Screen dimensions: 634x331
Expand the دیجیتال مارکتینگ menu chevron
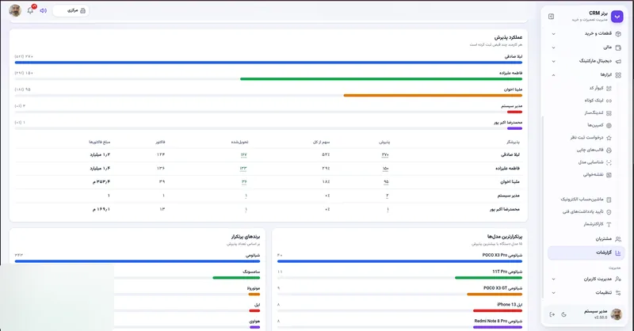pos(553,62)
